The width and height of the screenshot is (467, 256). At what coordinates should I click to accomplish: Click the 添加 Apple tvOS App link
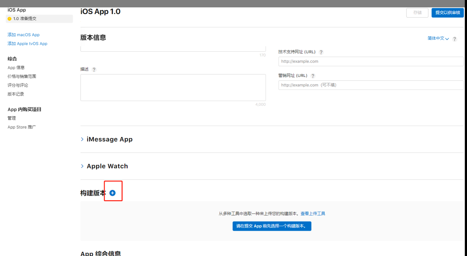[x=27, y=44]
